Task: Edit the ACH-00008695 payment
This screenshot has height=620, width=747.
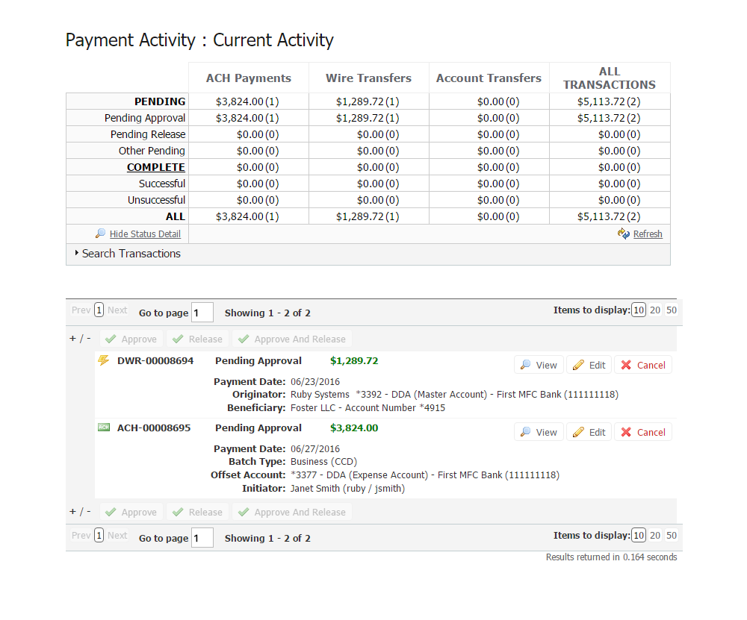Action: point(589,432)
